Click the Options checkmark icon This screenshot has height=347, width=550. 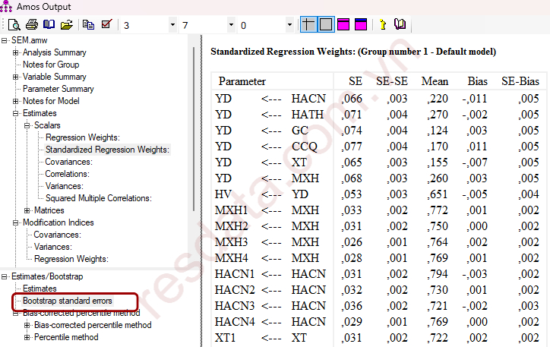[x=106, y=25]
